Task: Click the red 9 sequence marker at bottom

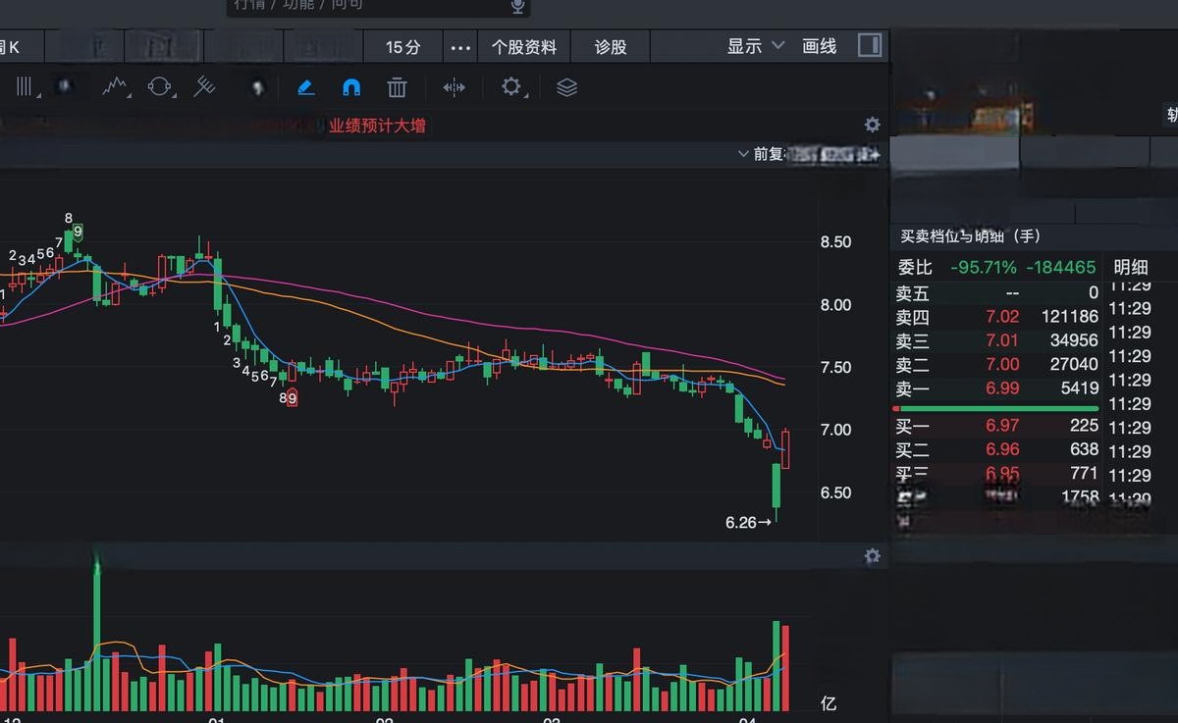Action: pyautogui.click(x=292, y=398)
